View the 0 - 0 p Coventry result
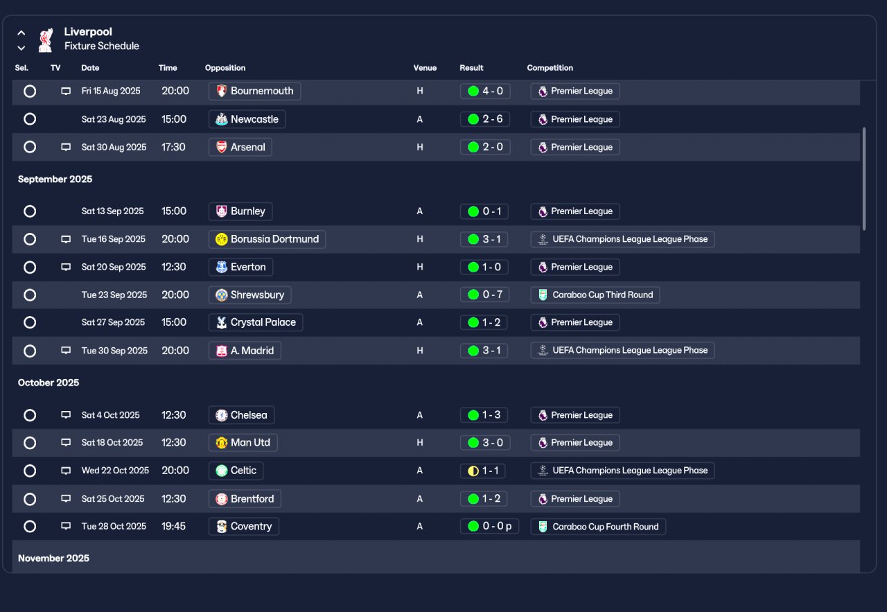 point(489,527)
